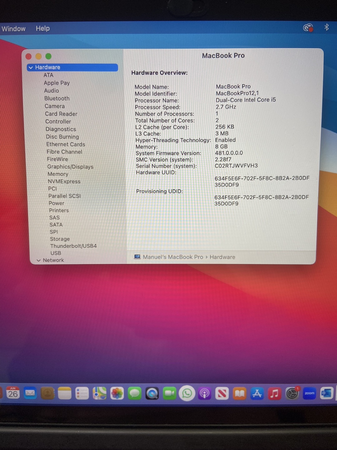Open QuickTime Player in the Dock
The width and height of the screenshot is (337, 450).
click(152, 393)
